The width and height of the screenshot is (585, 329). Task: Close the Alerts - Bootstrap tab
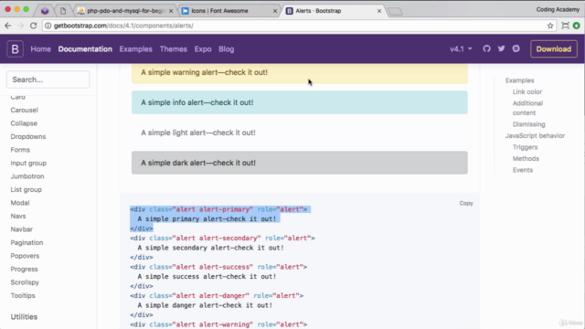click(x=379, y=11)
